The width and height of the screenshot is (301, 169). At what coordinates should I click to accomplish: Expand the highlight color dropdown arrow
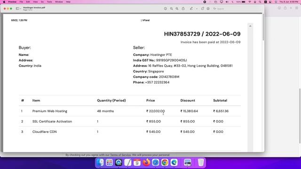tap(197, 9)
